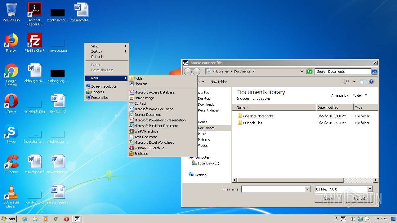Screen dimensions: 397x223
Task: Launch Acrobat Reader DC from the desktop
Action: (x=34, y=14)
